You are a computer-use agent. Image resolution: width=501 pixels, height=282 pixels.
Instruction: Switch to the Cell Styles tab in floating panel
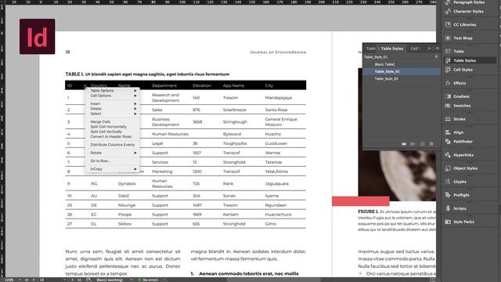click(415, 49)
